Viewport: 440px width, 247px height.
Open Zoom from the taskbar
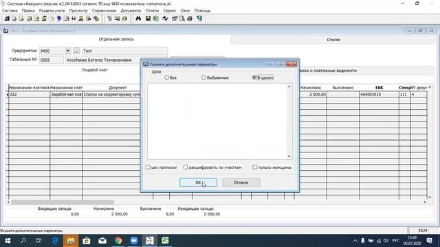pos(134,241)
